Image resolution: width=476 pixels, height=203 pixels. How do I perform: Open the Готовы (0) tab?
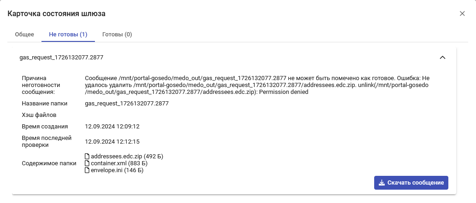point(117,34)
